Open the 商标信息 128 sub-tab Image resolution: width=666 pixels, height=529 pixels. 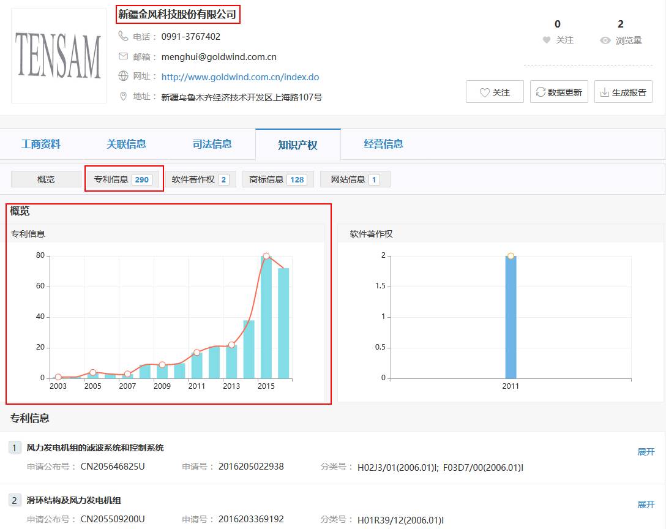pyautogui.click(x=278, y=179)
